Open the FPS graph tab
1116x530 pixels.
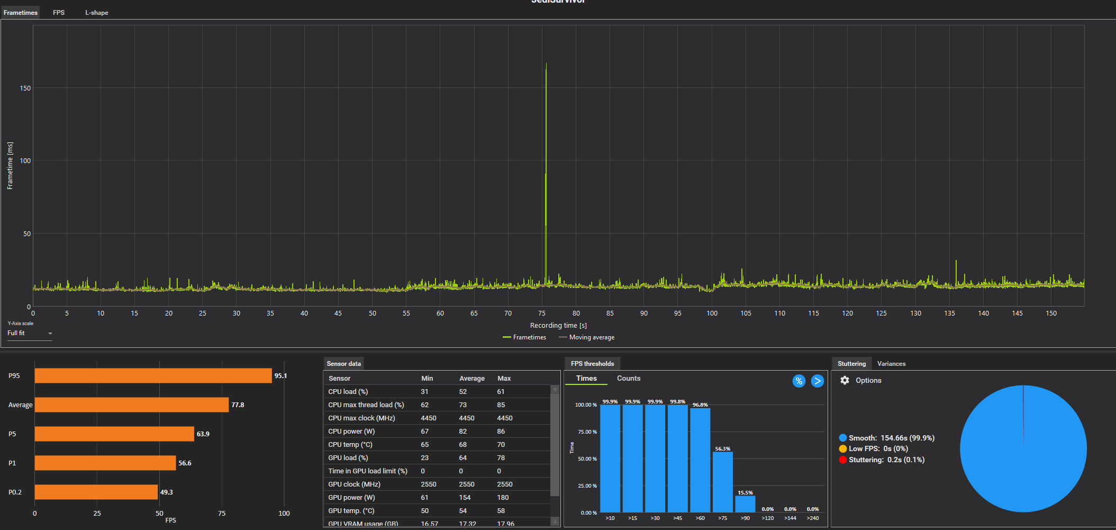pos(59,13)
